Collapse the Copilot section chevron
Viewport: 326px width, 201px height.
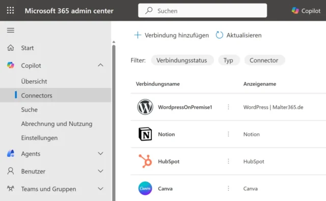coord(100,65)
